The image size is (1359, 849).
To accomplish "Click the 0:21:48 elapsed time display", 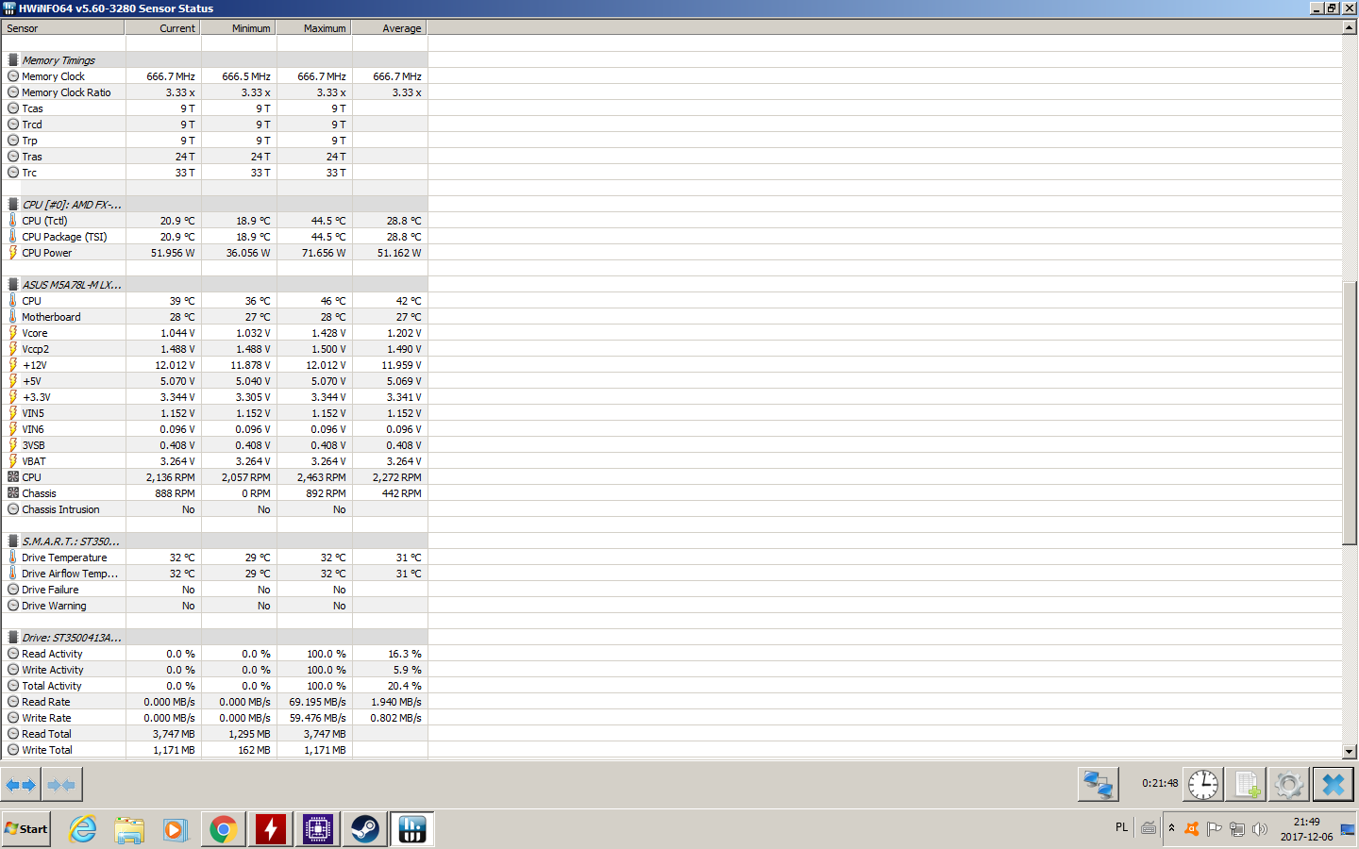I will coord(1160,783).
